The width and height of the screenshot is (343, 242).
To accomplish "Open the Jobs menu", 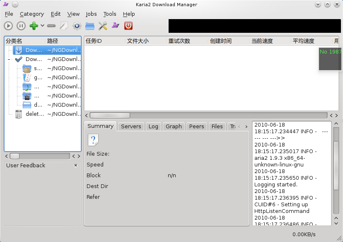I will click(x=91, y=14).
